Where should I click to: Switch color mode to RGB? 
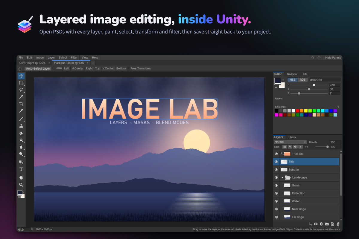[x=303, y=80]
